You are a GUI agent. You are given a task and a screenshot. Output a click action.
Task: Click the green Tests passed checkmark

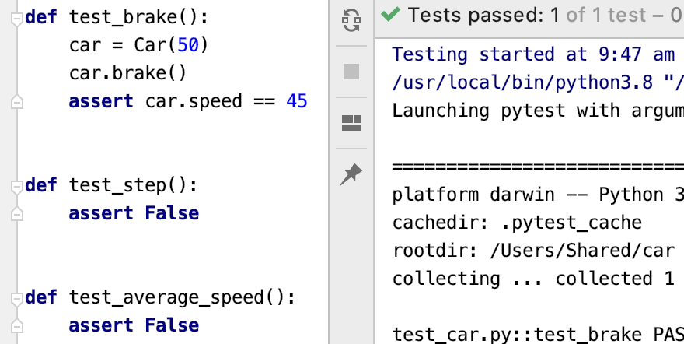click(x=390, y=15)
